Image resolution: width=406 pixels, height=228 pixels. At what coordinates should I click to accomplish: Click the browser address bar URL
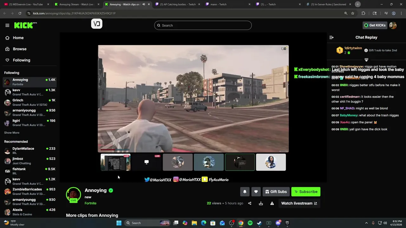coord(74,13)
